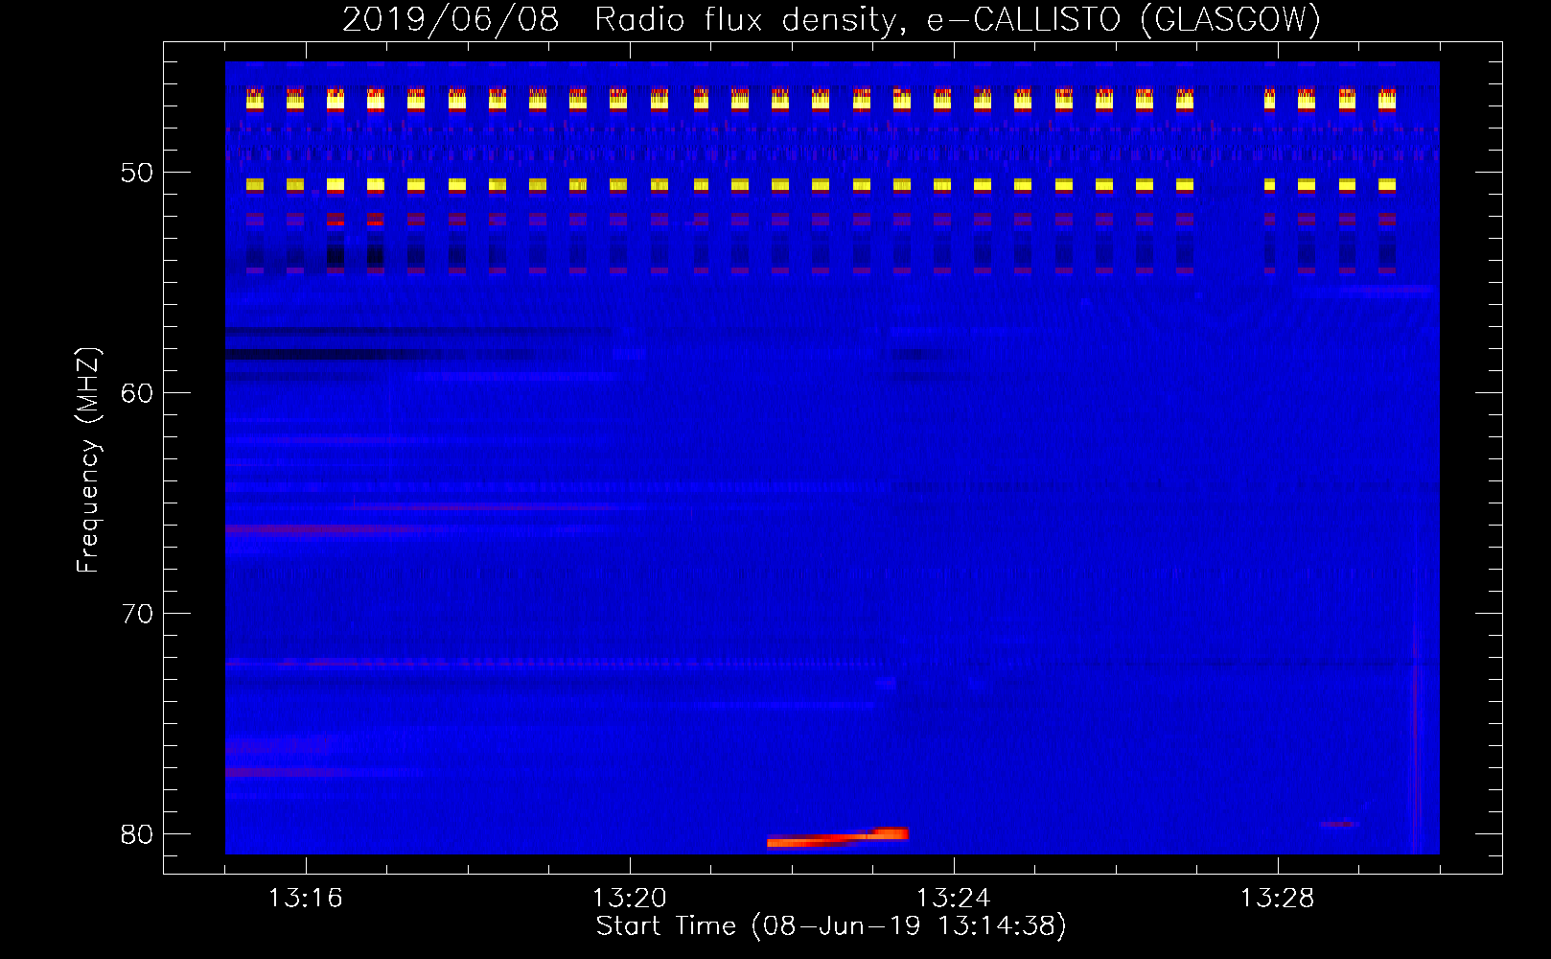The width and height of the screenshot is (1551, 959).
Task: Click the 13:28 time tick label
Action: tap(1278, 899)
